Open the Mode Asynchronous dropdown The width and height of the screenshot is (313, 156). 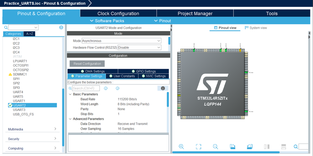click(121, 41)
